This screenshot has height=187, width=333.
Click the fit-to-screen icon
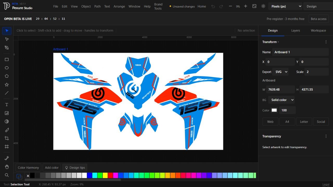pos(254,6)
